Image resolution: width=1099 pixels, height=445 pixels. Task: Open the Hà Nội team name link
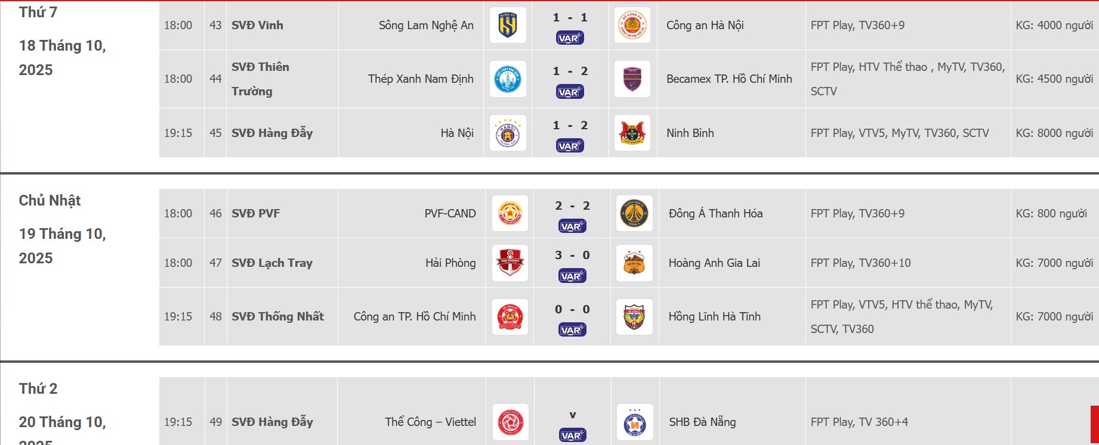point(456,133)
